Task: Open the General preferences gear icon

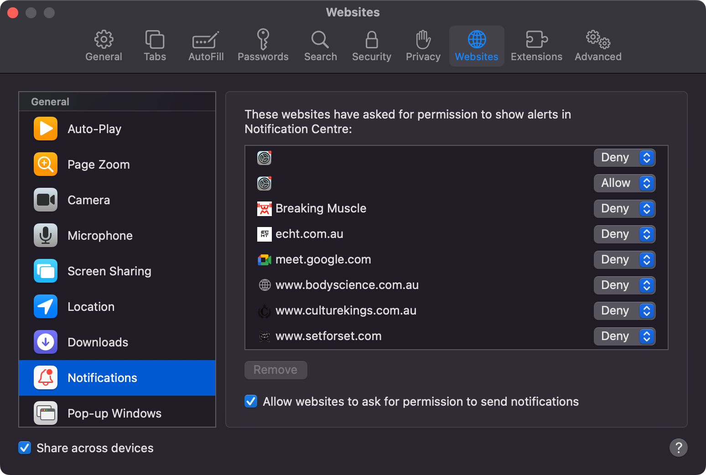Action: click(x=104, y=40)
